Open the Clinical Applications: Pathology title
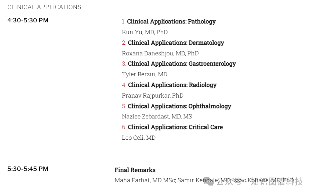The width and height of the screenshot is (313, 194). coord(171,21)
